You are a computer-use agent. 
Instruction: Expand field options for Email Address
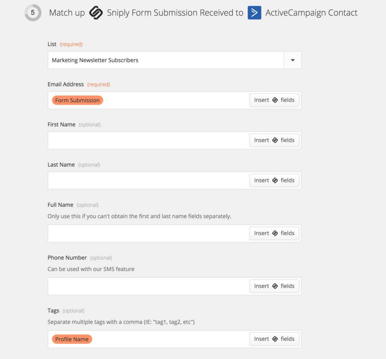click(274, 100)
